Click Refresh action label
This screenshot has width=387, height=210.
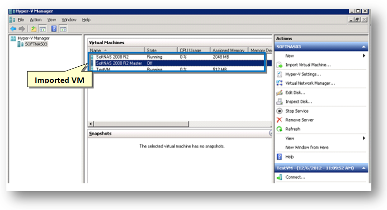(x=293, y=129)
